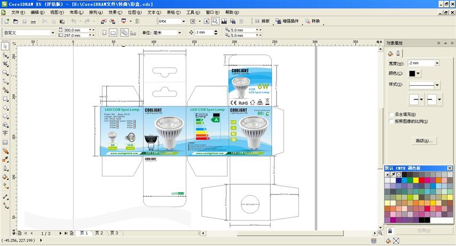The width and height of the screenshot is (456, 246).
Task: Click the nudge offset stepper arrows
Action: click(x=216, y=32)
